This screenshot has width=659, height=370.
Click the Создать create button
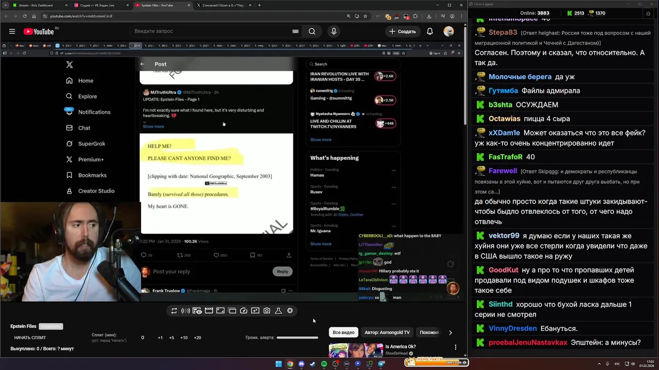click(403, 31)
